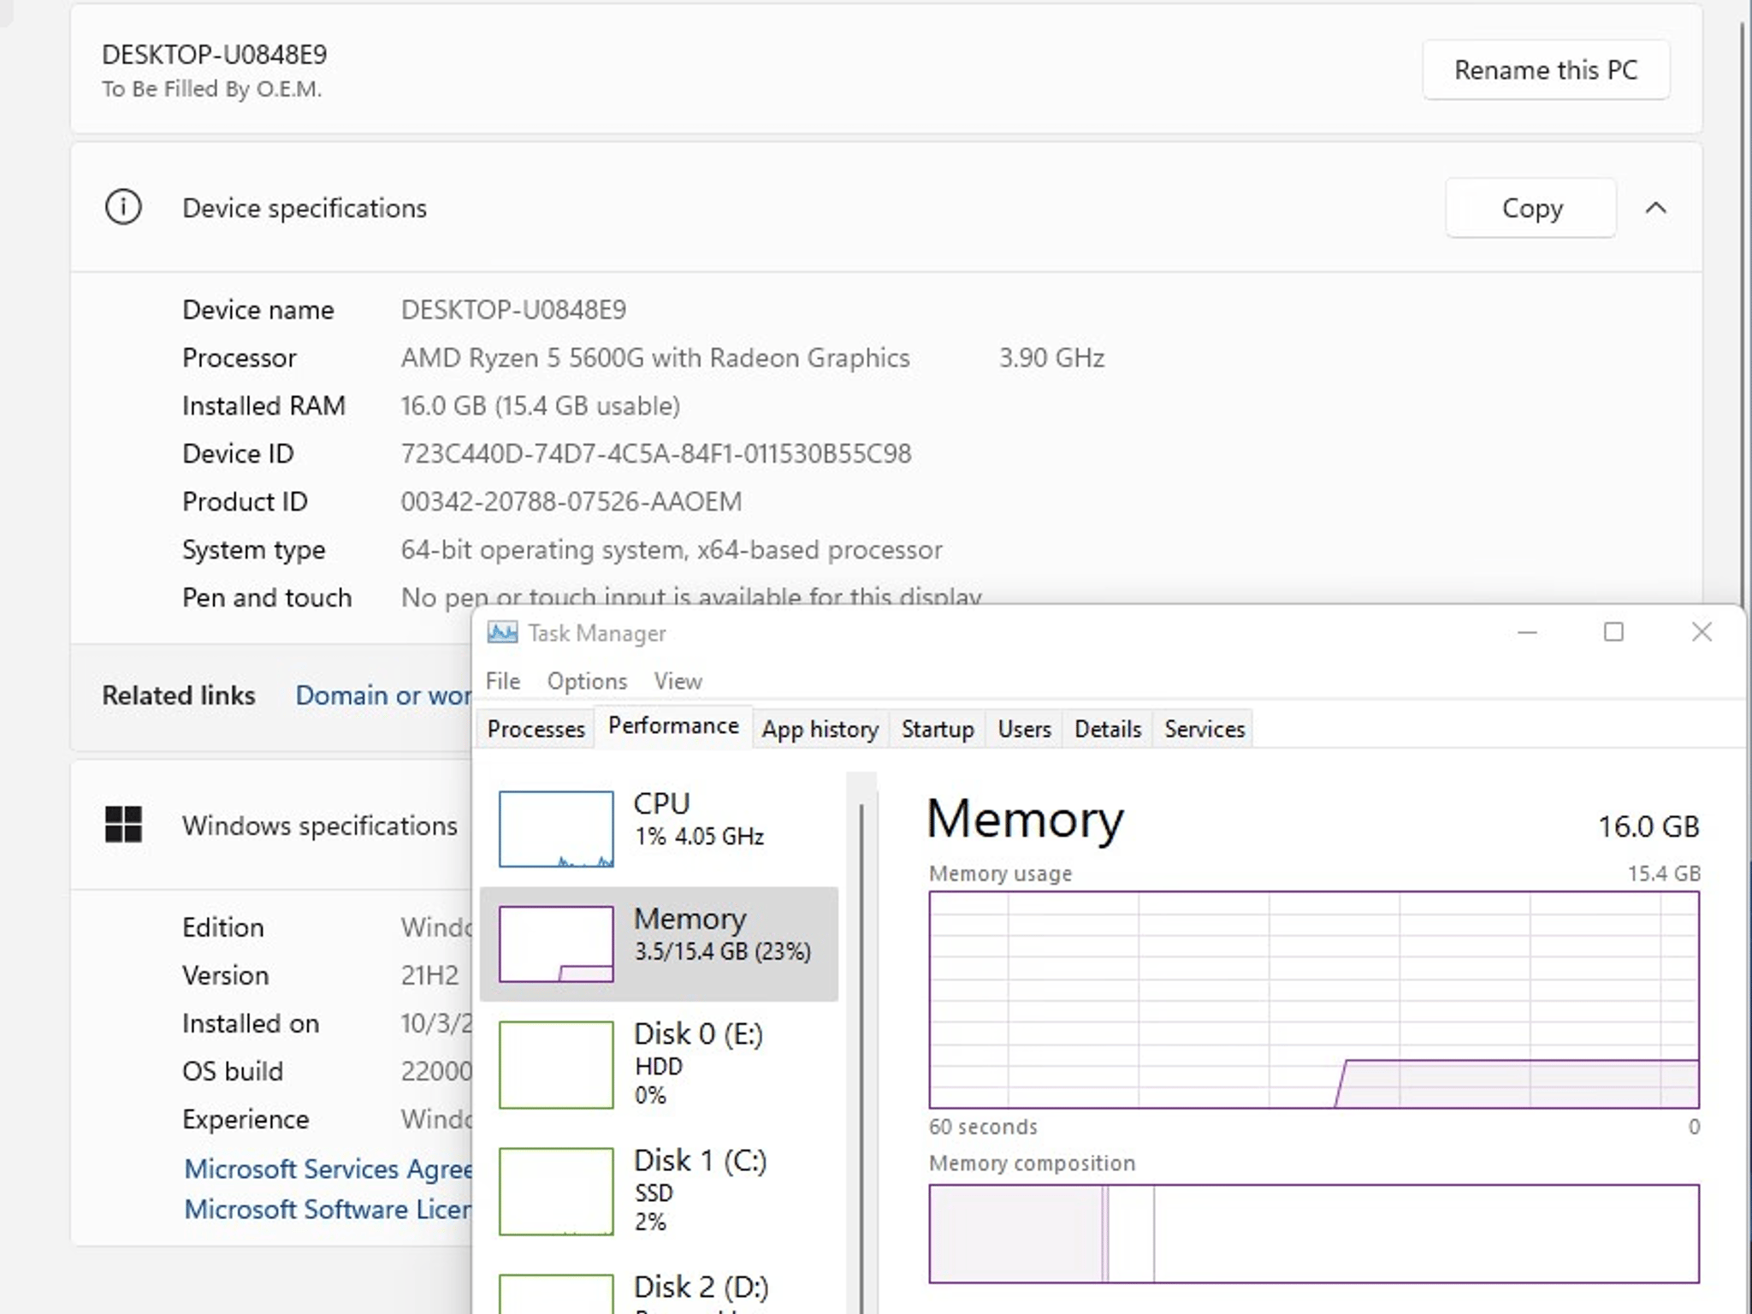Open the Options menu in Task Manager
The image size is (1752, 1314).
point(587,681)
